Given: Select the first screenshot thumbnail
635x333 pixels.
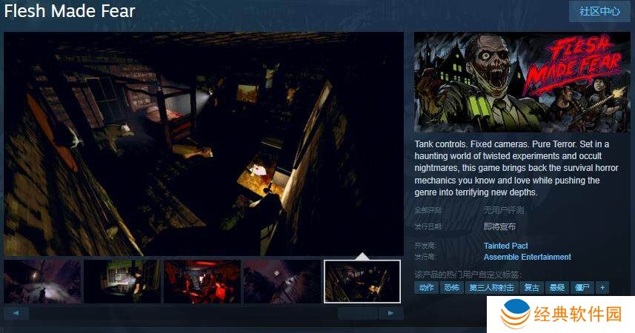Looking at the screenshot, I should (42, 281).
